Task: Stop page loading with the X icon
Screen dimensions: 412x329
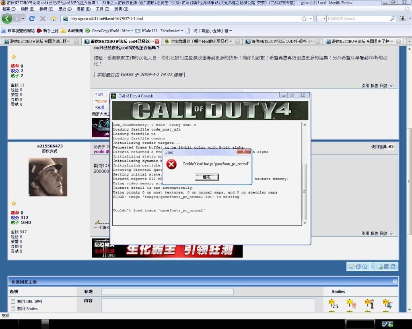Action: pos(43,18)
